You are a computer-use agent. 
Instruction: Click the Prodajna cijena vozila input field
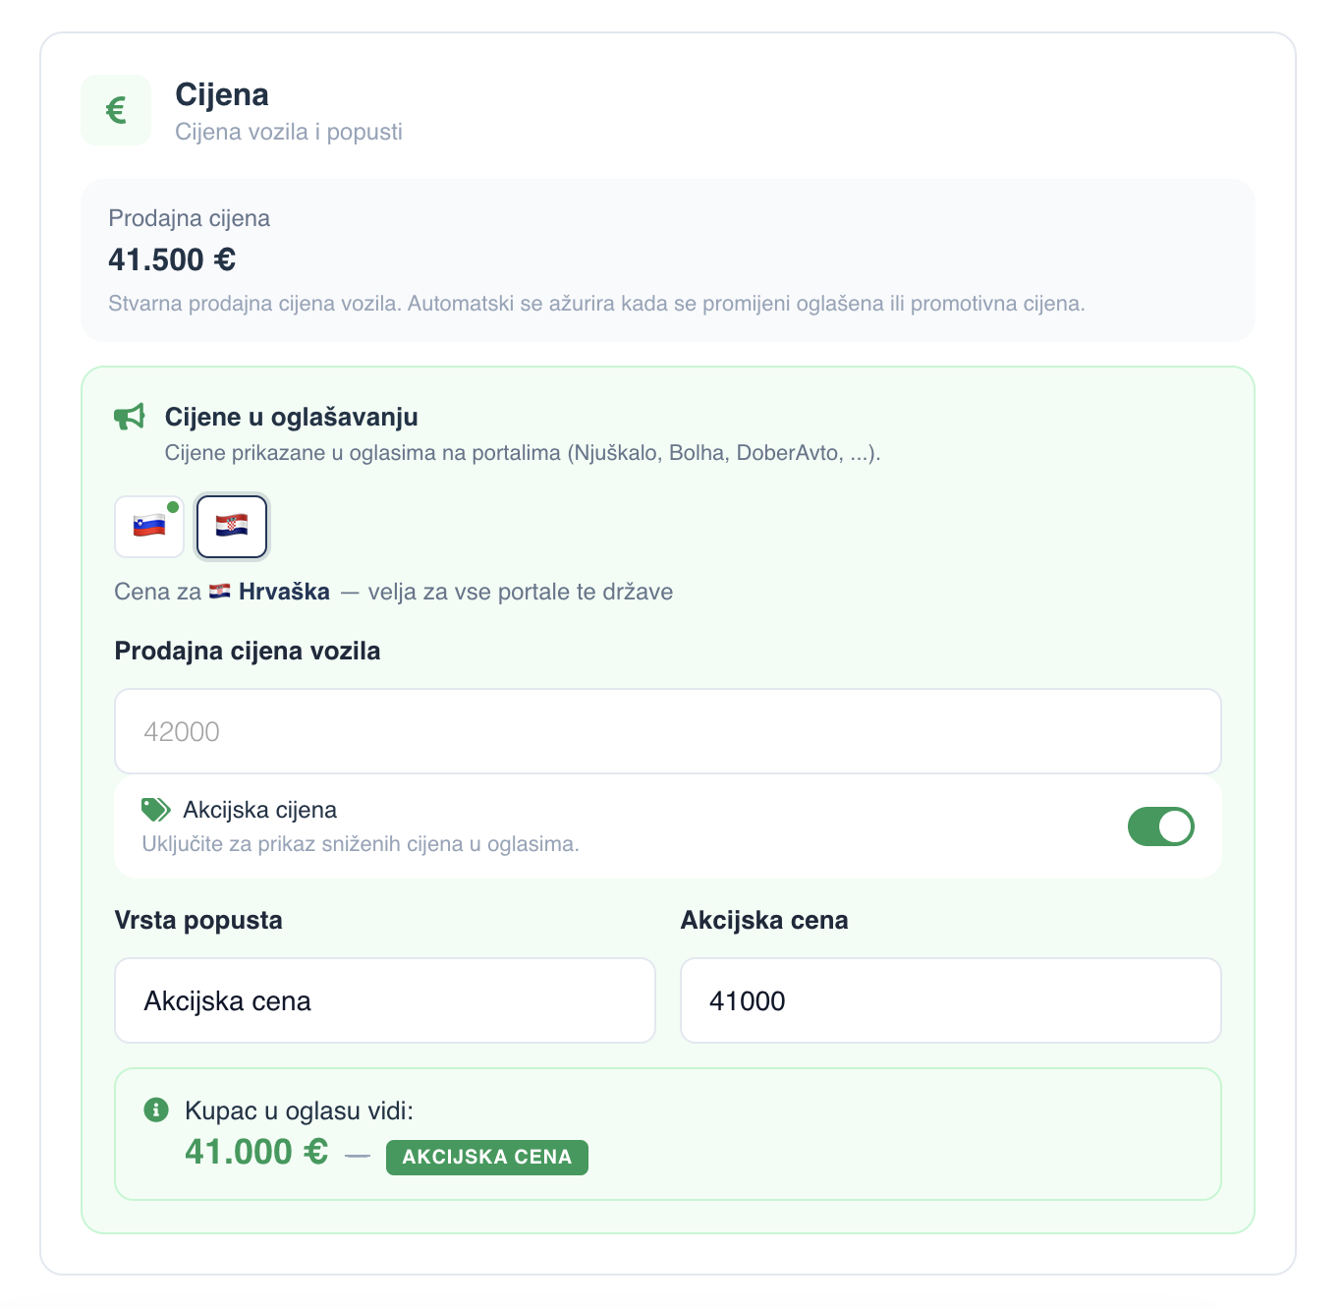668,731
